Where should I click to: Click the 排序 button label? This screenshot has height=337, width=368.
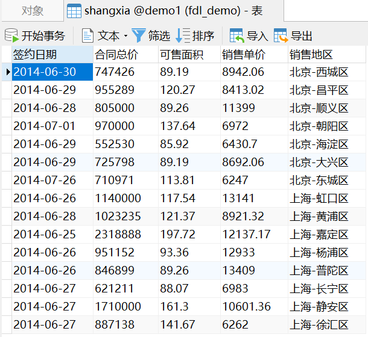[203, 36]
